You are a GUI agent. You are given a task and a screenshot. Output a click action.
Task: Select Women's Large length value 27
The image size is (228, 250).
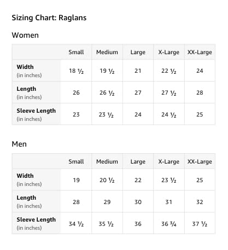(138, 92)
